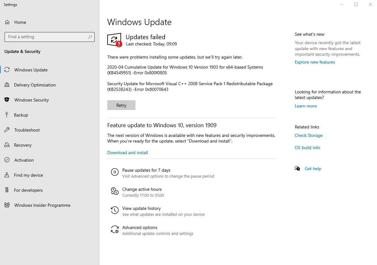Click the Last checked: Today, 09:09 text
Viewport: 377px width, 265px height.
point(151,44)
